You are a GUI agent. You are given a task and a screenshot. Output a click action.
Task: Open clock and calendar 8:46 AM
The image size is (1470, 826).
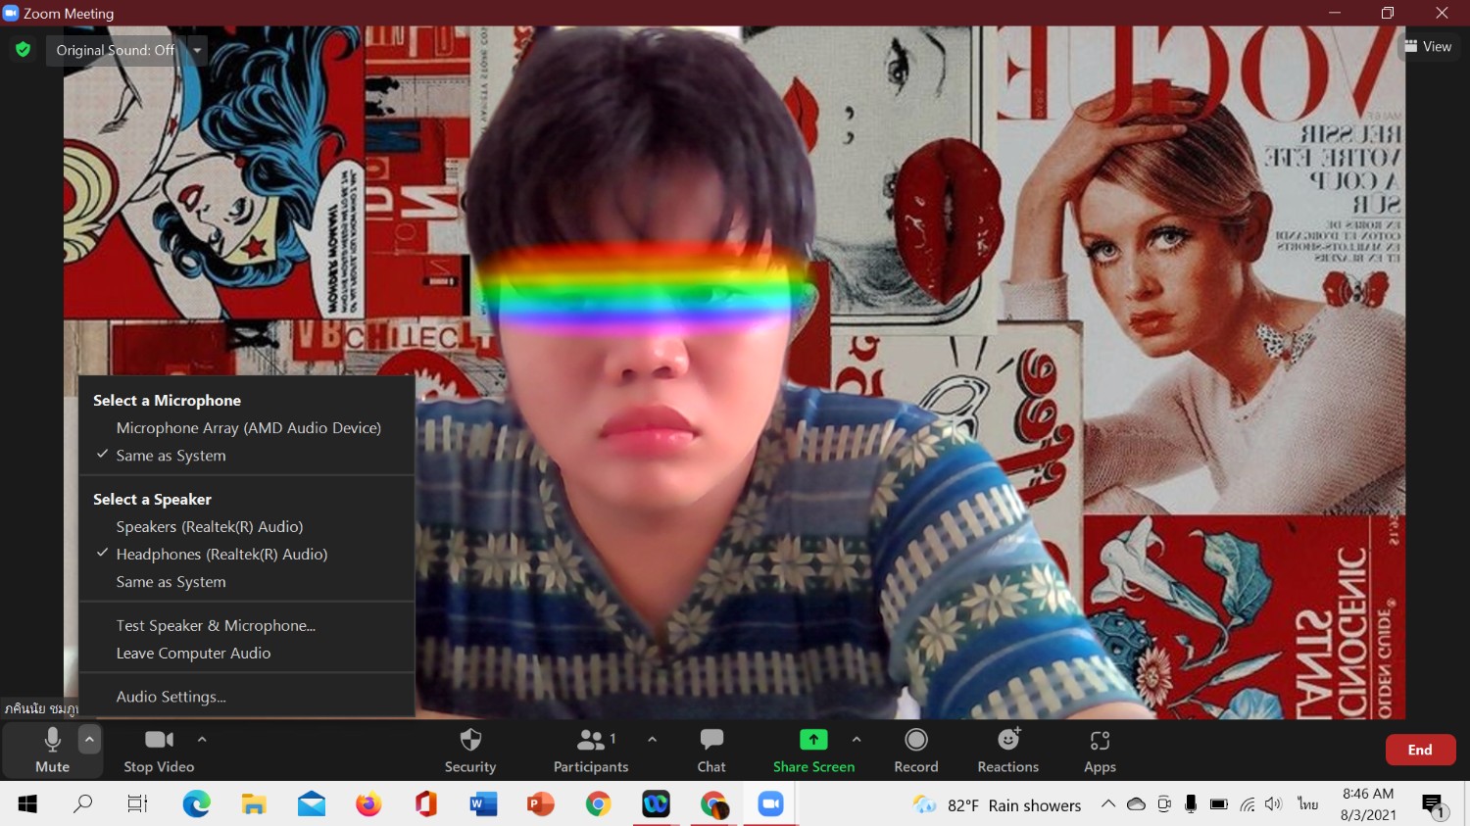[x=1368, y=804]
